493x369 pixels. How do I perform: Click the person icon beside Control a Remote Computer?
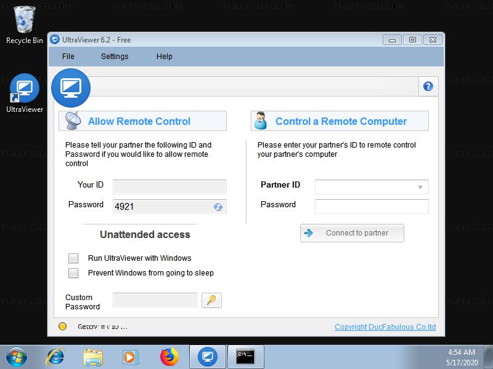pos(261,121)
